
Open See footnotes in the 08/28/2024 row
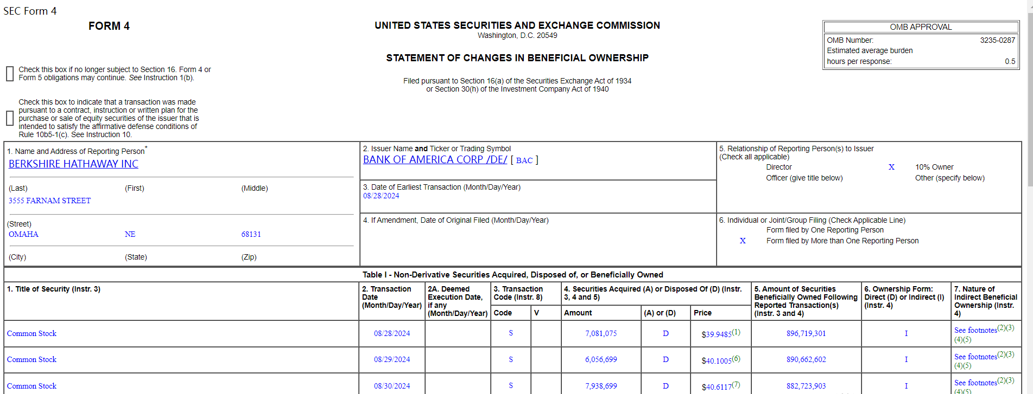click(975, 330)
